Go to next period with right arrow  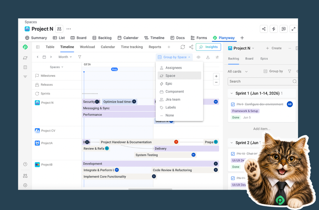click(51, 57)
